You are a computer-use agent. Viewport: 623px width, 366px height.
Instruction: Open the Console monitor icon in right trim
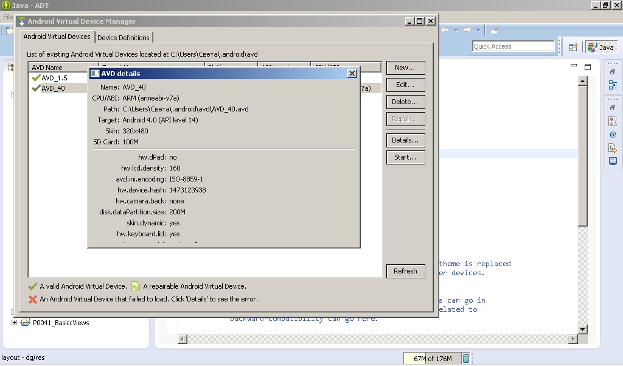click(613, 161)
